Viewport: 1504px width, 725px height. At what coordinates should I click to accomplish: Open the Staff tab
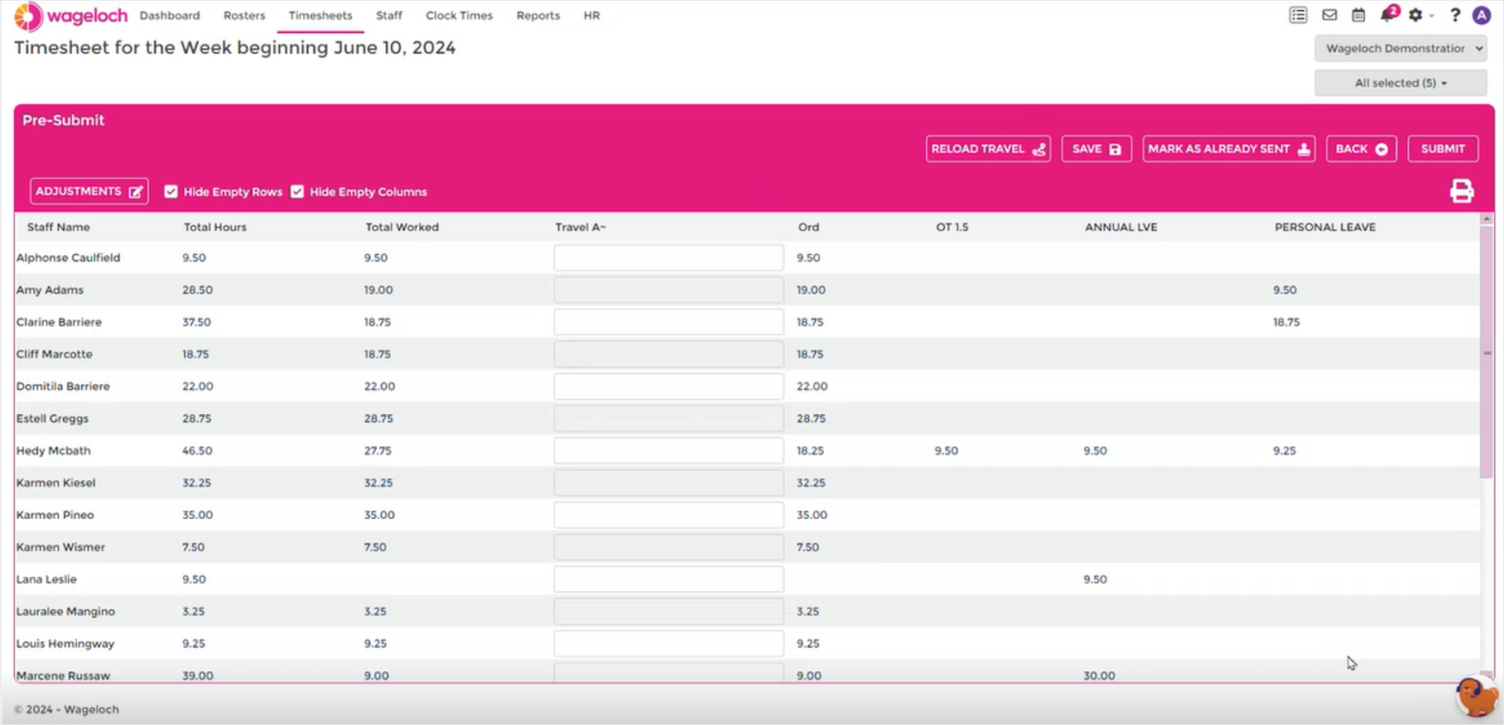[388, 15]
